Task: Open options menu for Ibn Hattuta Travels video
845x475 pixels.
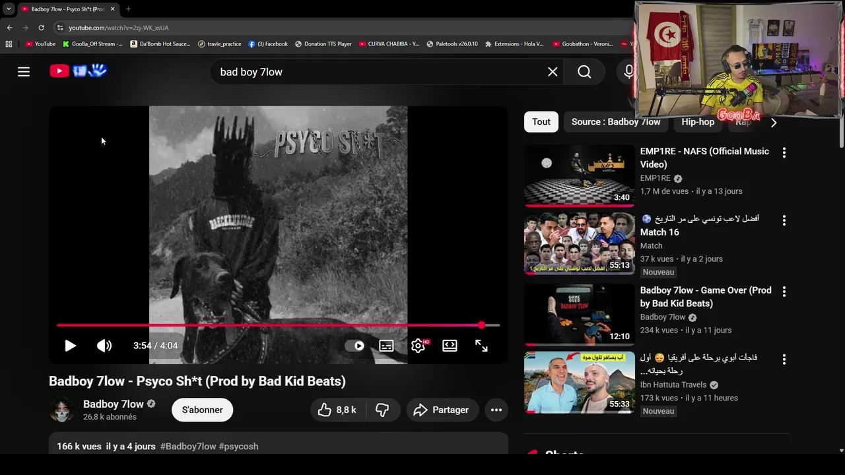Action: pyautogui.click(x=784, y=360)
